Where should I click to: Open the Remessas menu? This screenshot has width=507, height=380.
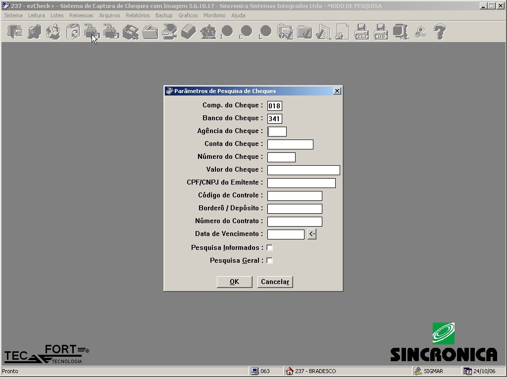(81, 15)
